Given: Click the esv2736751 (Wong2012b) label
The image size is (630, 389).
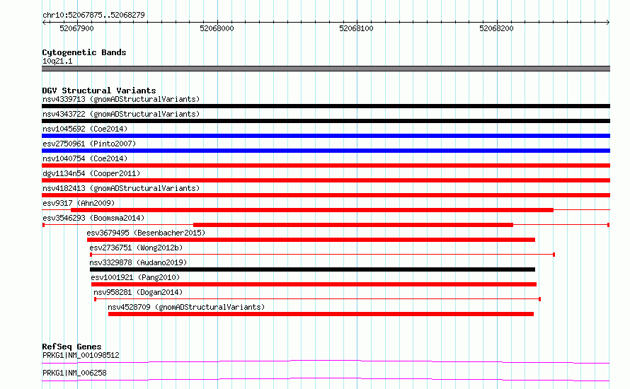Looking at the screenshot, I should (x=136, y=248).
